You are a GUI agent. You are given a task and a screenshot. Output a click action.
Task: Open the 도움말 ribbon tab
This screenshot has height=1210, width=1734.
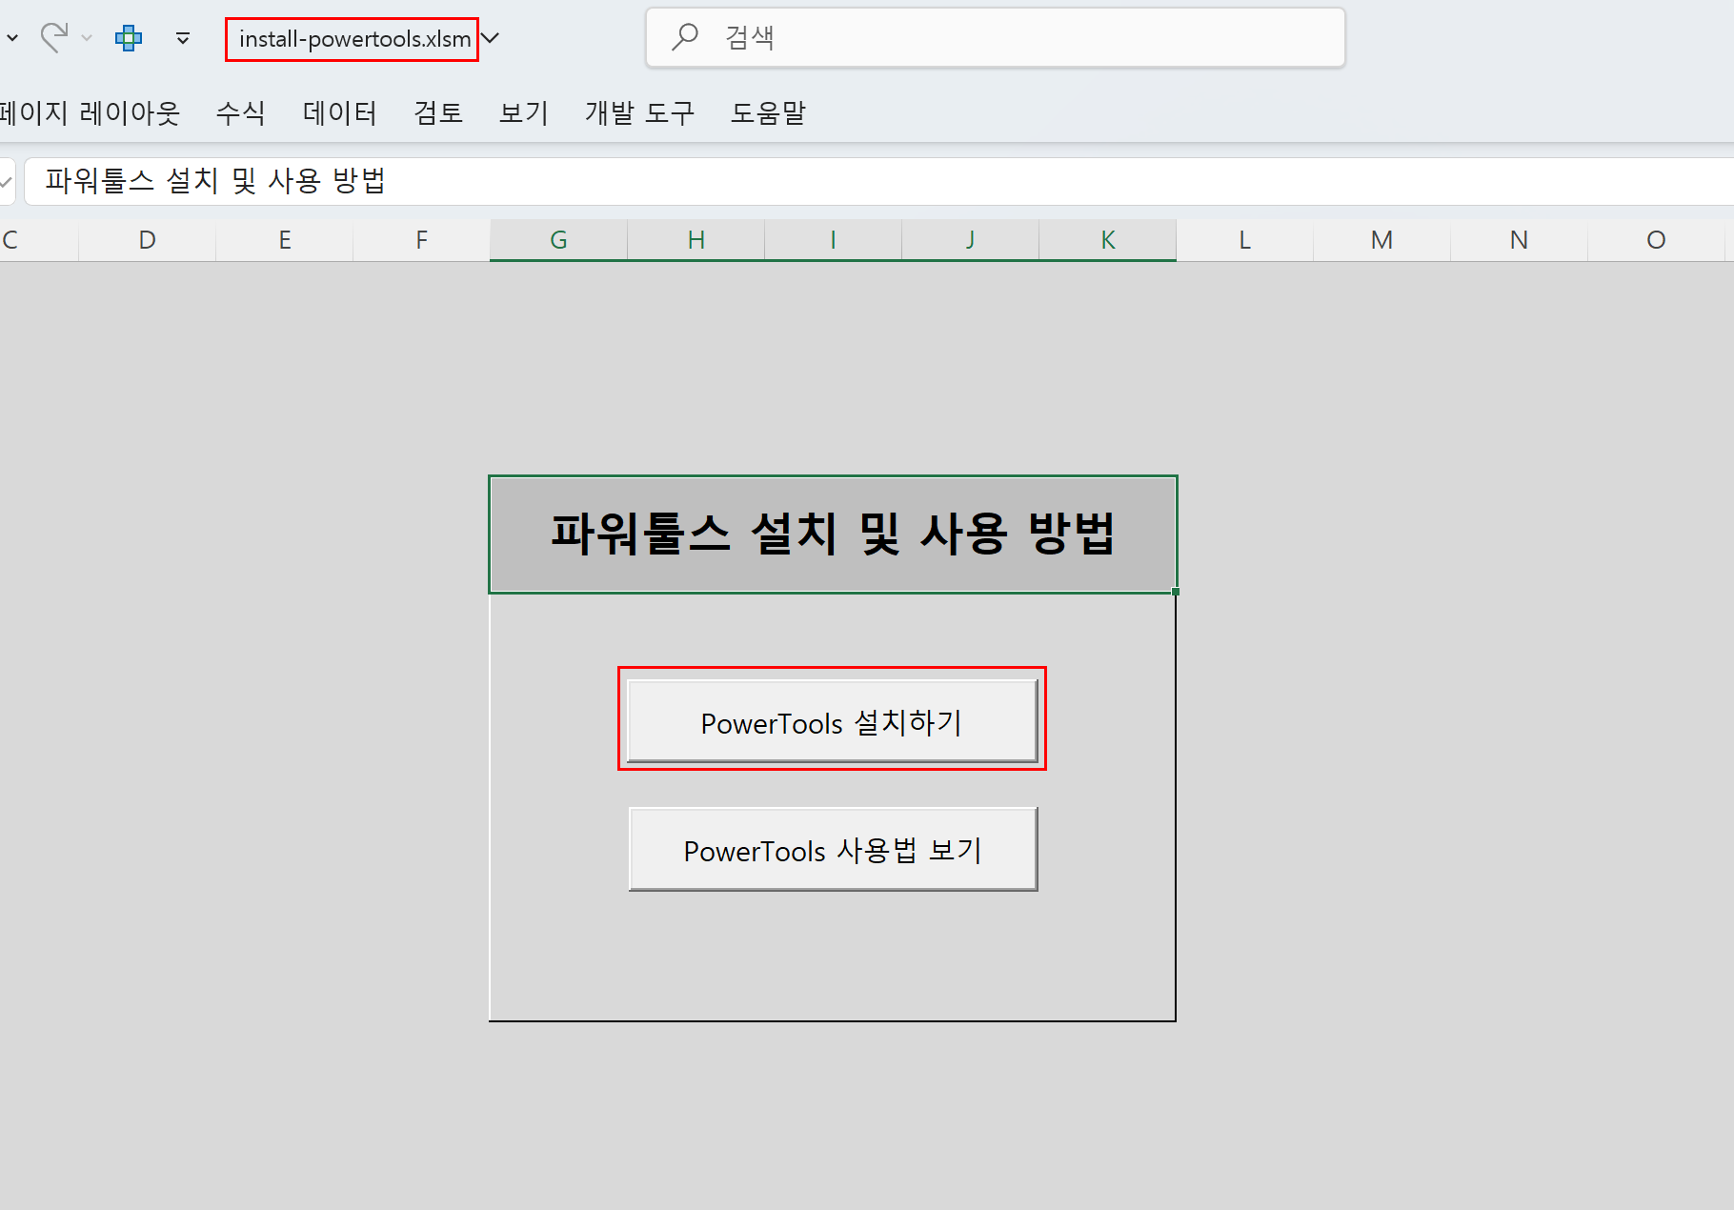coord(768,112)
